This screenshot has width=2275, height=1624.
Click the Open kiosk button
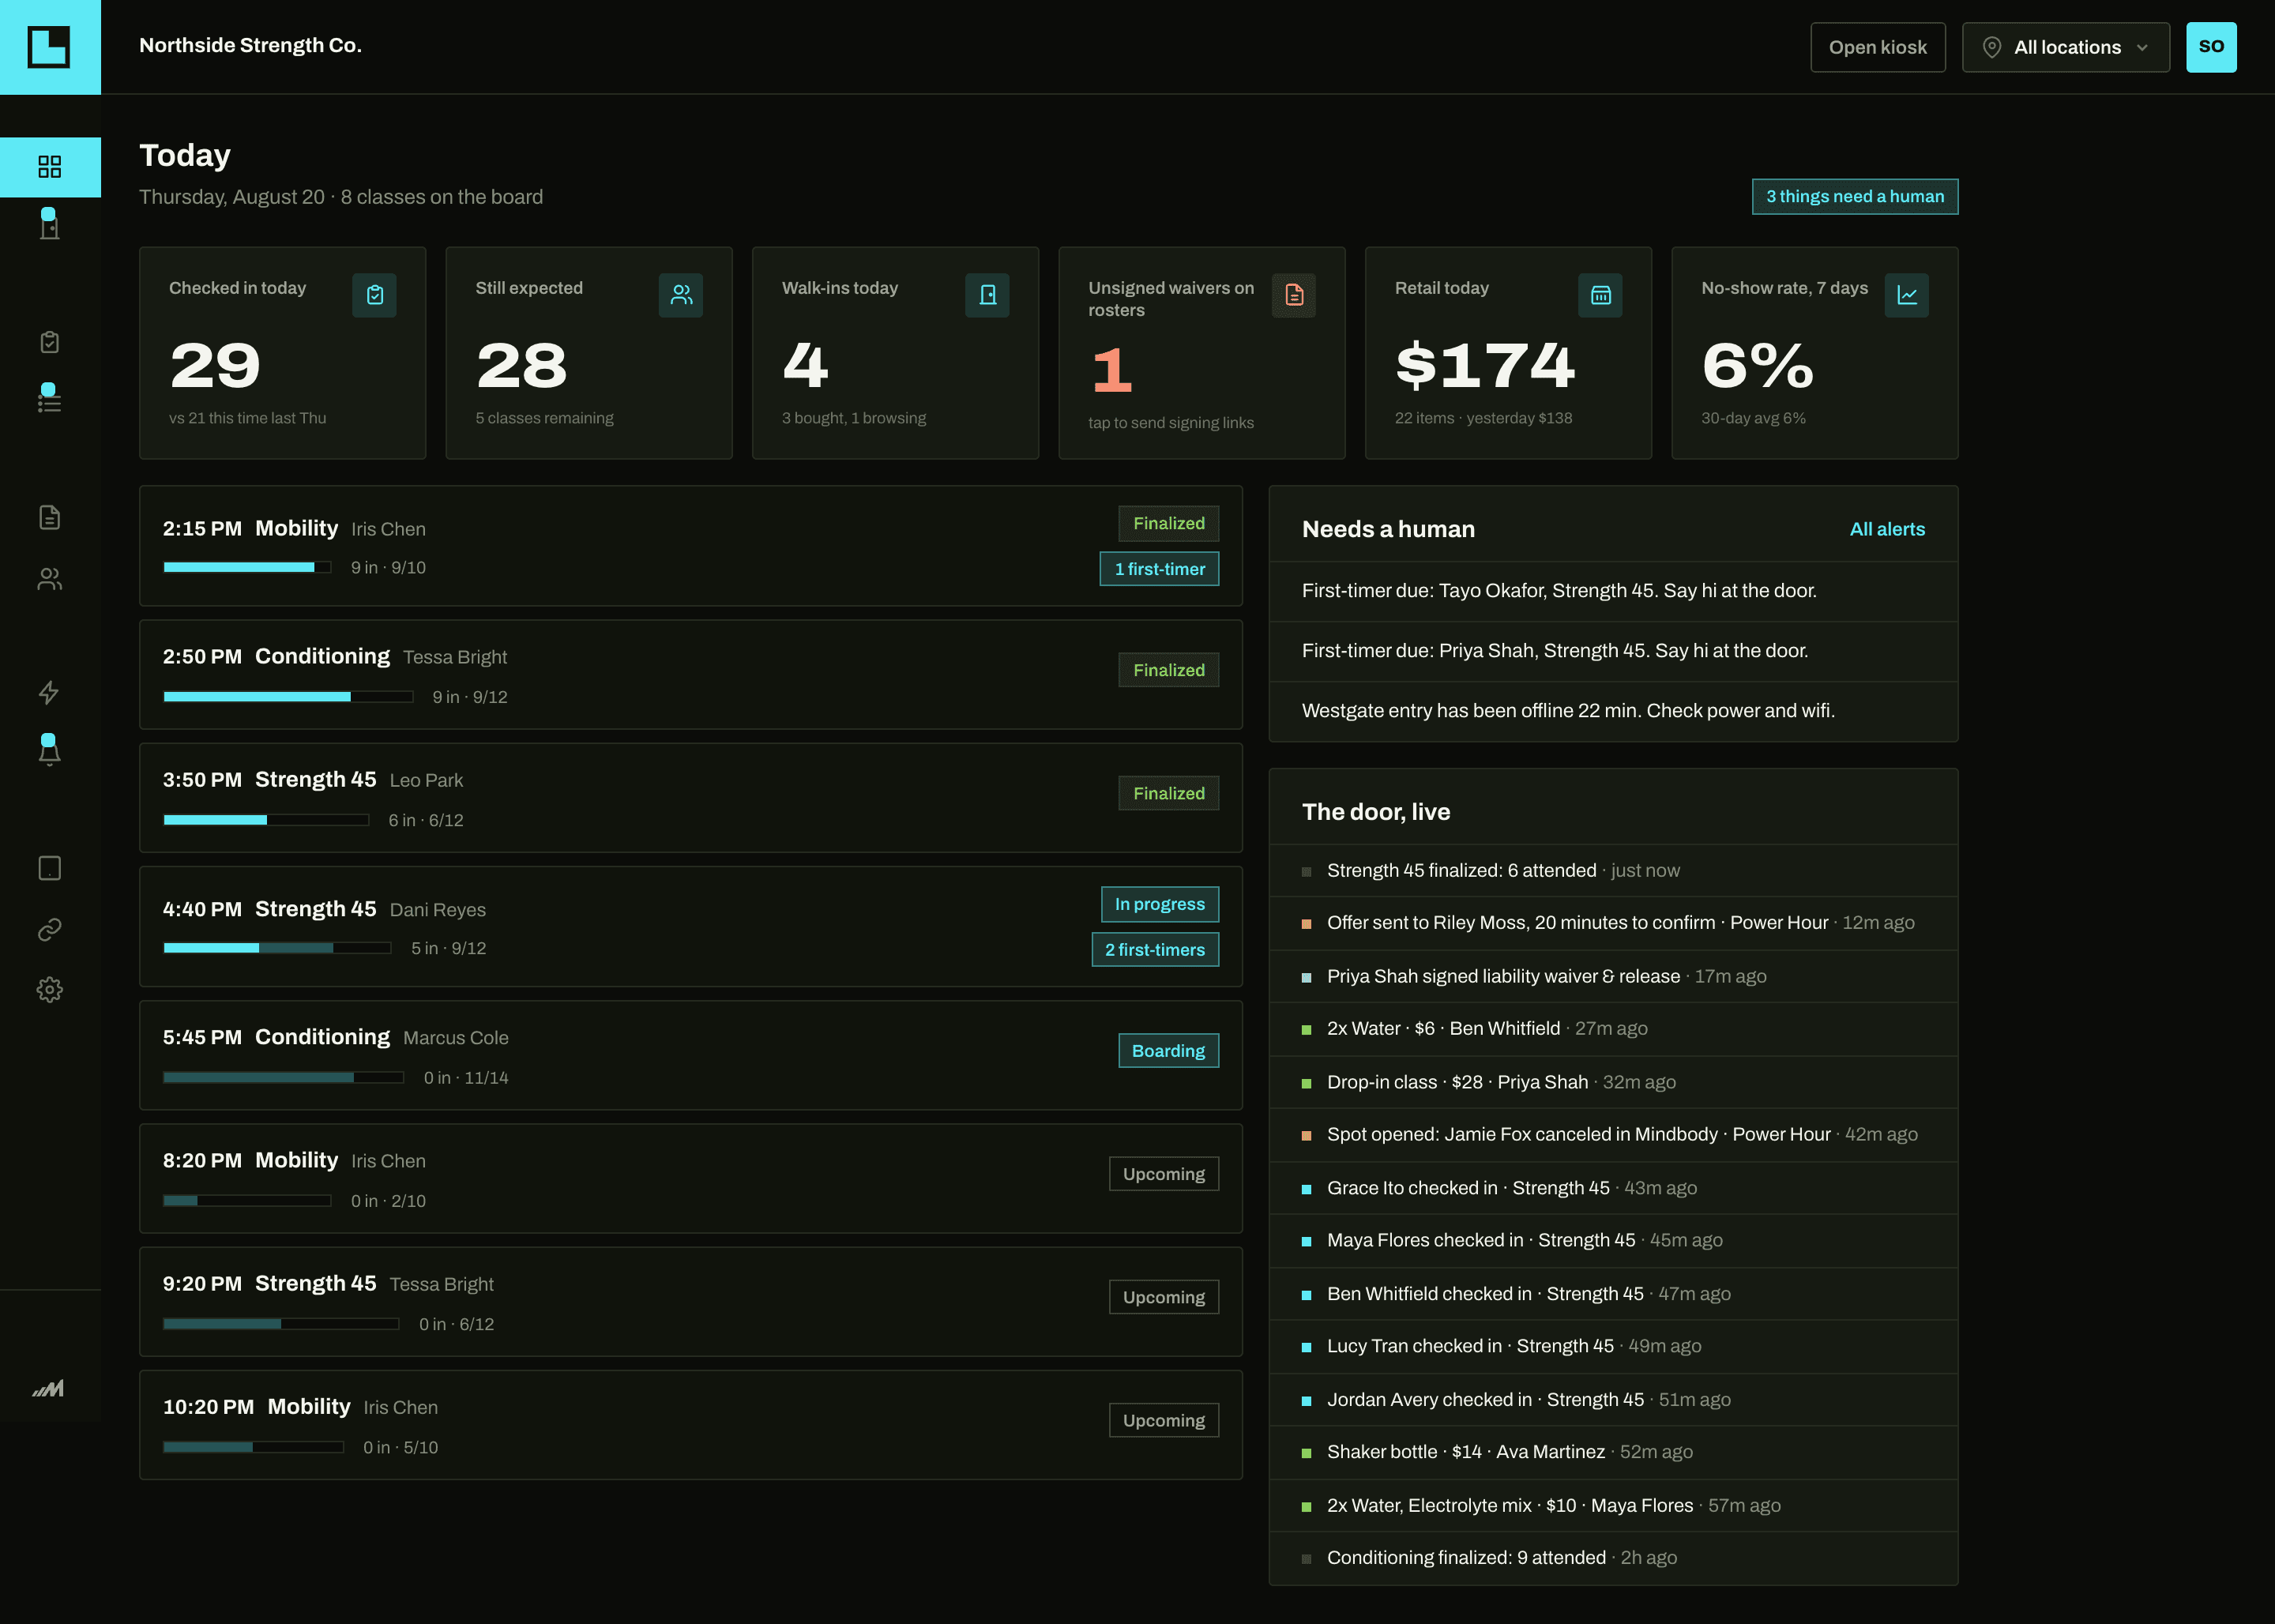click(x=1878, y=47)
